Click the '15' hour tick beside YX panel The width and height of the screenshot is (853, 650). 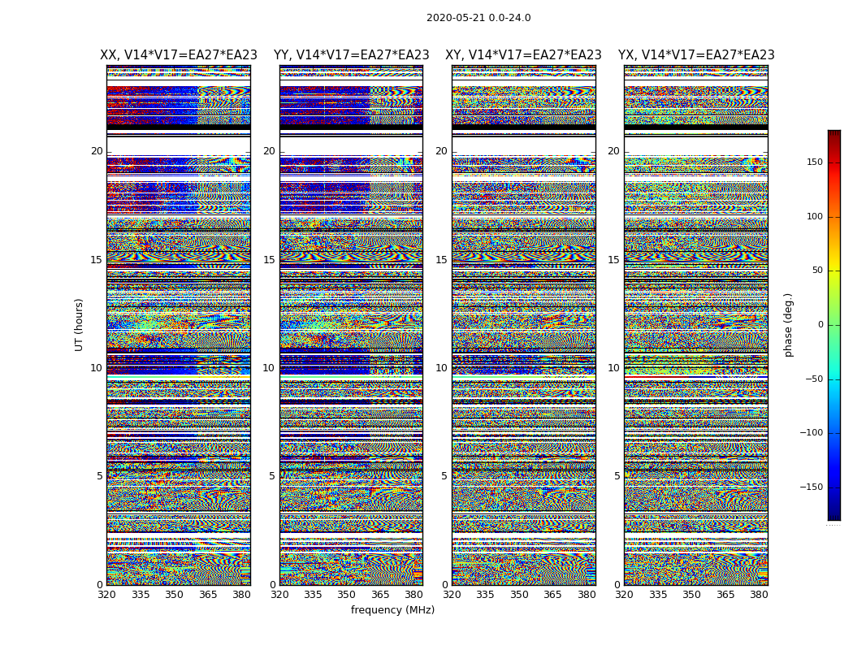614,260
